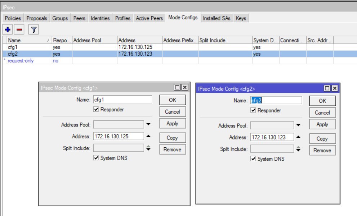
Task: Select the Active Peers tab
Action: point(150,18)
